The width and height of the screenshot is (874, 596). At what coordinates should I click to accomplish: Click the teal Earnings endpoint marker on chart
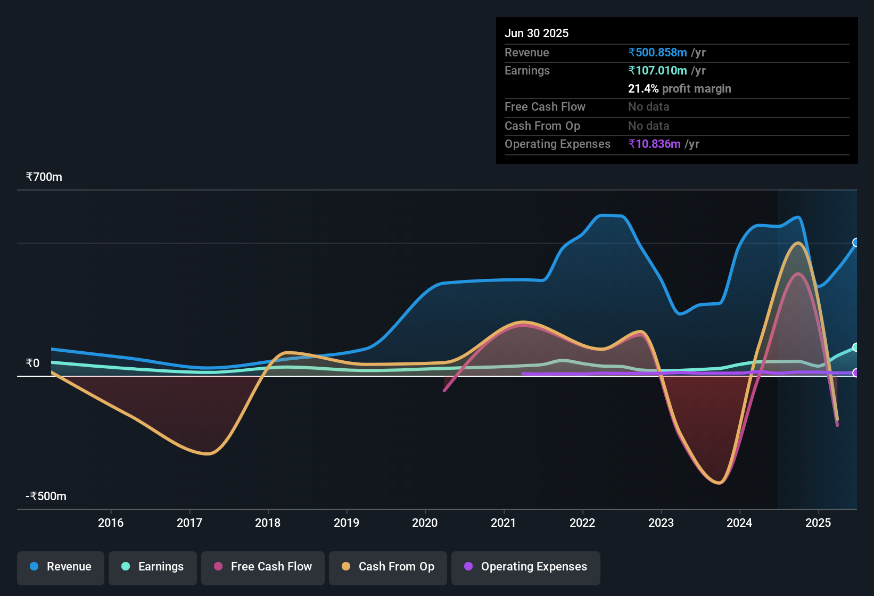[856, 347]
